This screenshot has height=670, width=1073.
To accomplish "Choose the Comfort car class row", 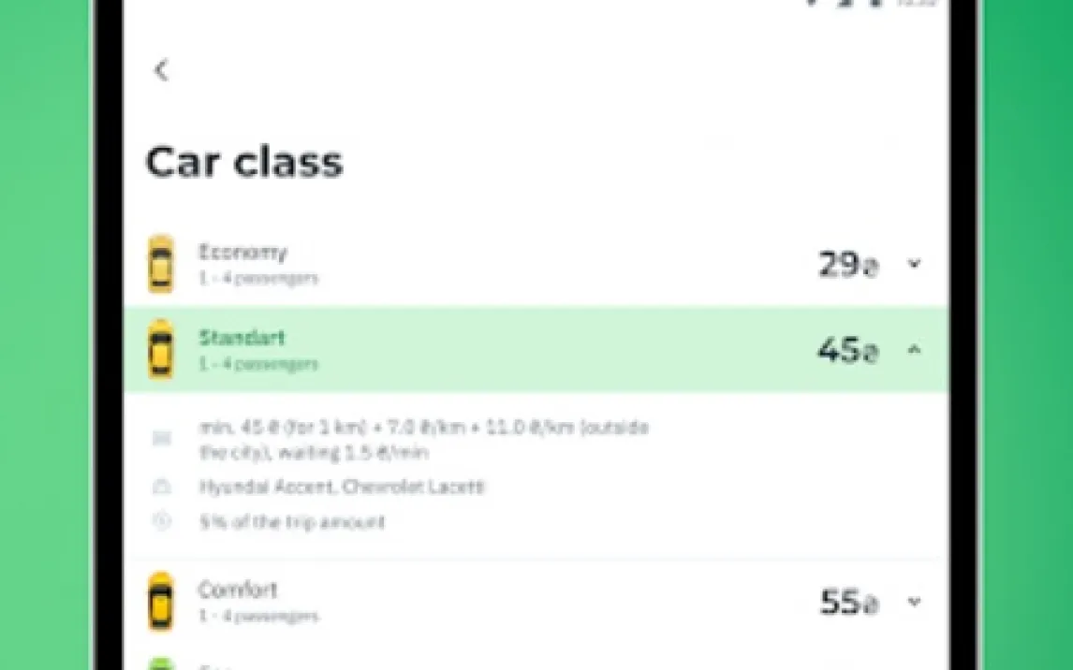I will click(x=536, y=602).
